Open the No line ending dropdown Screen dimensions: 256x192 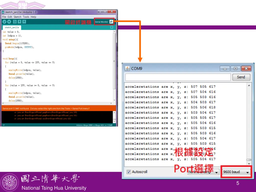[x=203, y=172]
